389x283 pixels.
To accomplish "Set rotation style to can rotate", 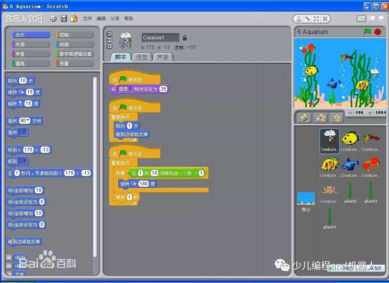I will pos(109,34).
